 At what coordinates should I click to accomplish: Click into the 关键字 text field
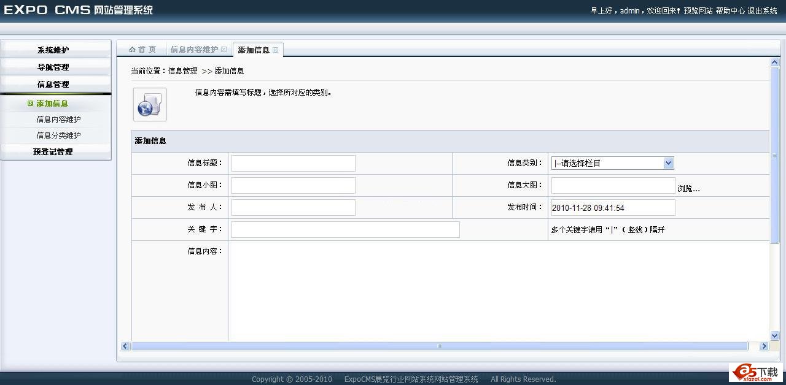coord(346,229)
